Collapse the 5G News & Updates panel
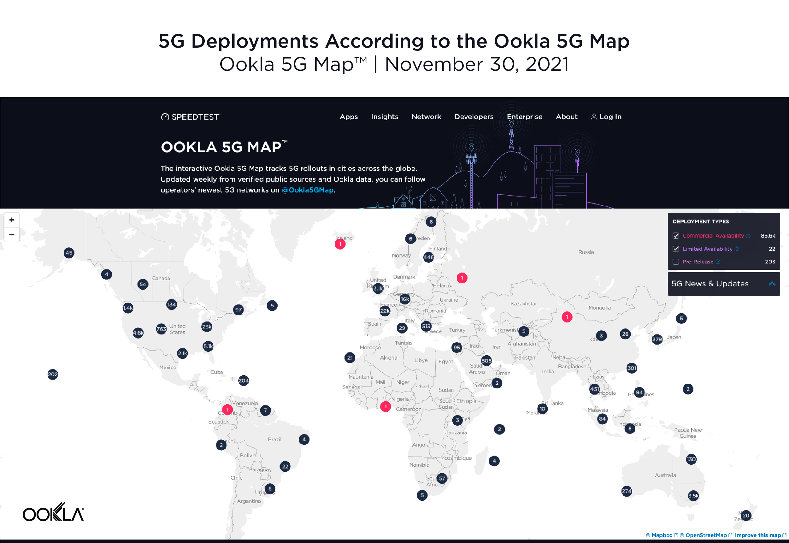The width and height of the screenshot is (789, 543). coord(772,283)
